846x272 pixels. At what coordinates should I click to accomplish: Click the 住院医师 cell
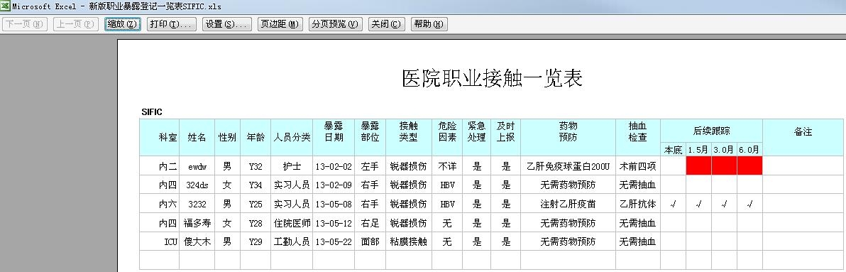point(292,223)
